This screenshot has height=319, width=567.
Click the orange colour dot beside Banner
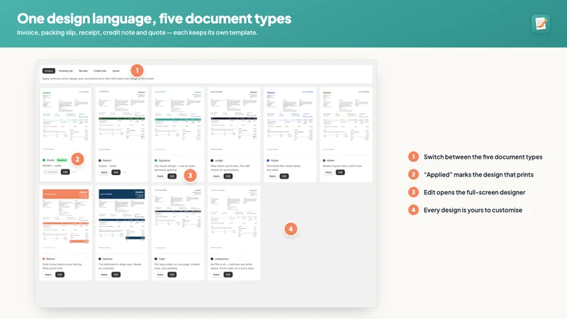click(x=44, y=259)
